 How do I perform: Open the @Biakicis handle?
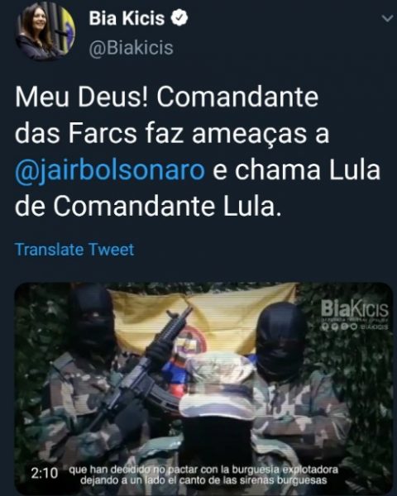[131, 48]
